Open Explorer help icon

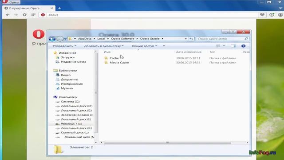point(243,46)
